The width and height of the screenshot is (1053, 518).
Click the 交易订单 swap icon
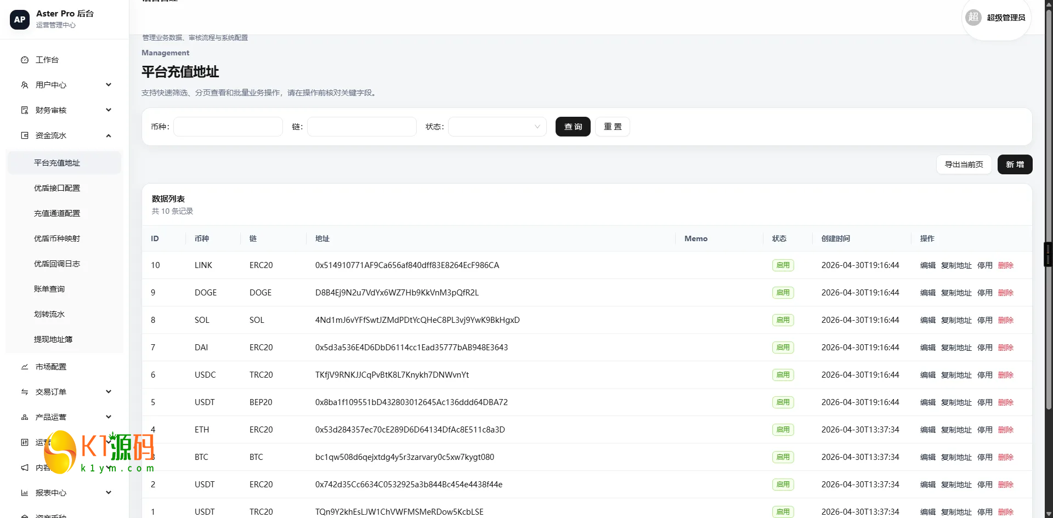coord(25,392)
